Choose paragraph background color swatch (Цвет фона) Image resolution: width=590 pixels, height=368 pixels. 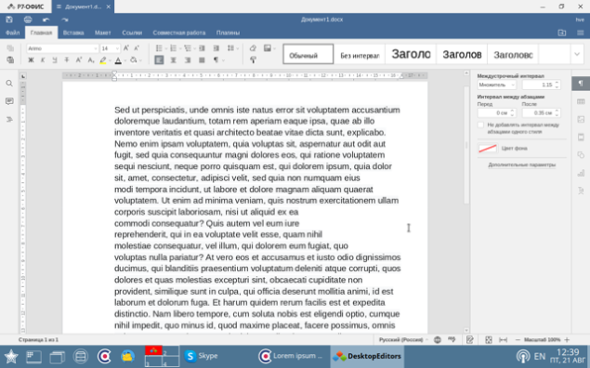coord(488,148)
